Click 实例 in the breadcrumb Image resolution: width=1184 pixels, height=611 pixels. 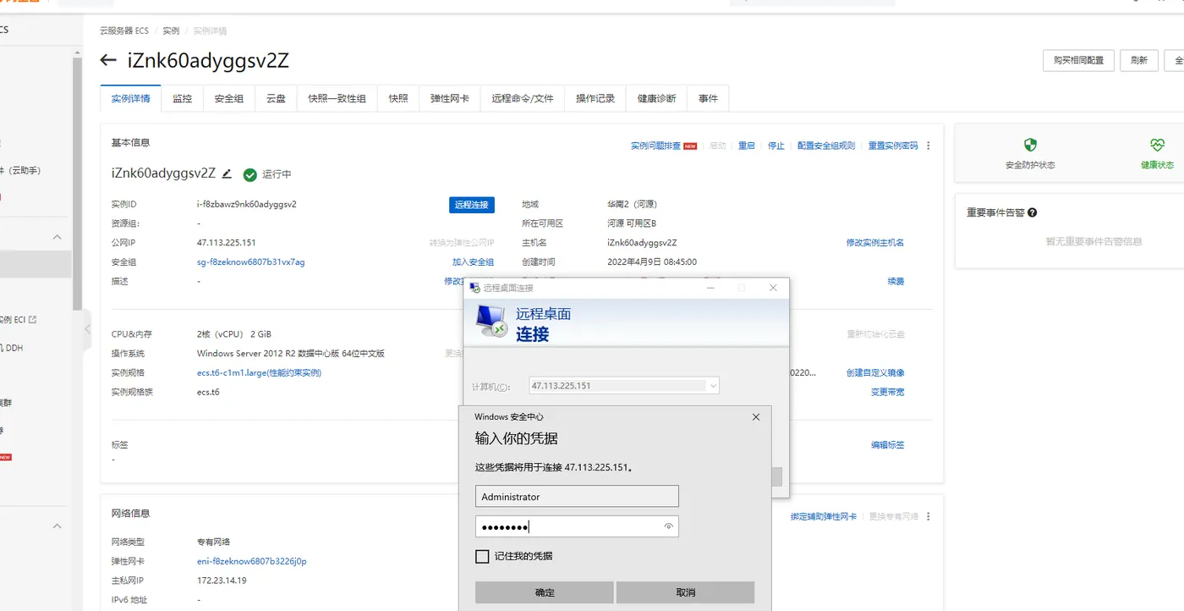171,30
